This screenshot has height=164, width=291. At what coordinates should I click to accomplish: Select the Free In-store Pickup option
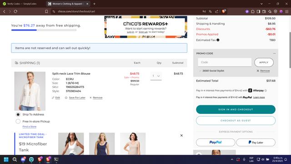point(18,121)
